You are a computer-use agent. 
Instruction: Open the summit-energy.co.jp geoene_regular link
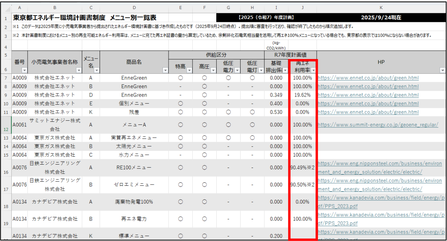pos(378,125)
